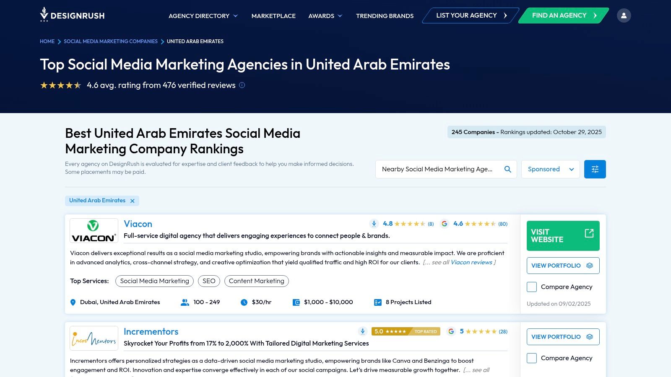
Task: Open the user account profile icon
Action: (624, 15)
